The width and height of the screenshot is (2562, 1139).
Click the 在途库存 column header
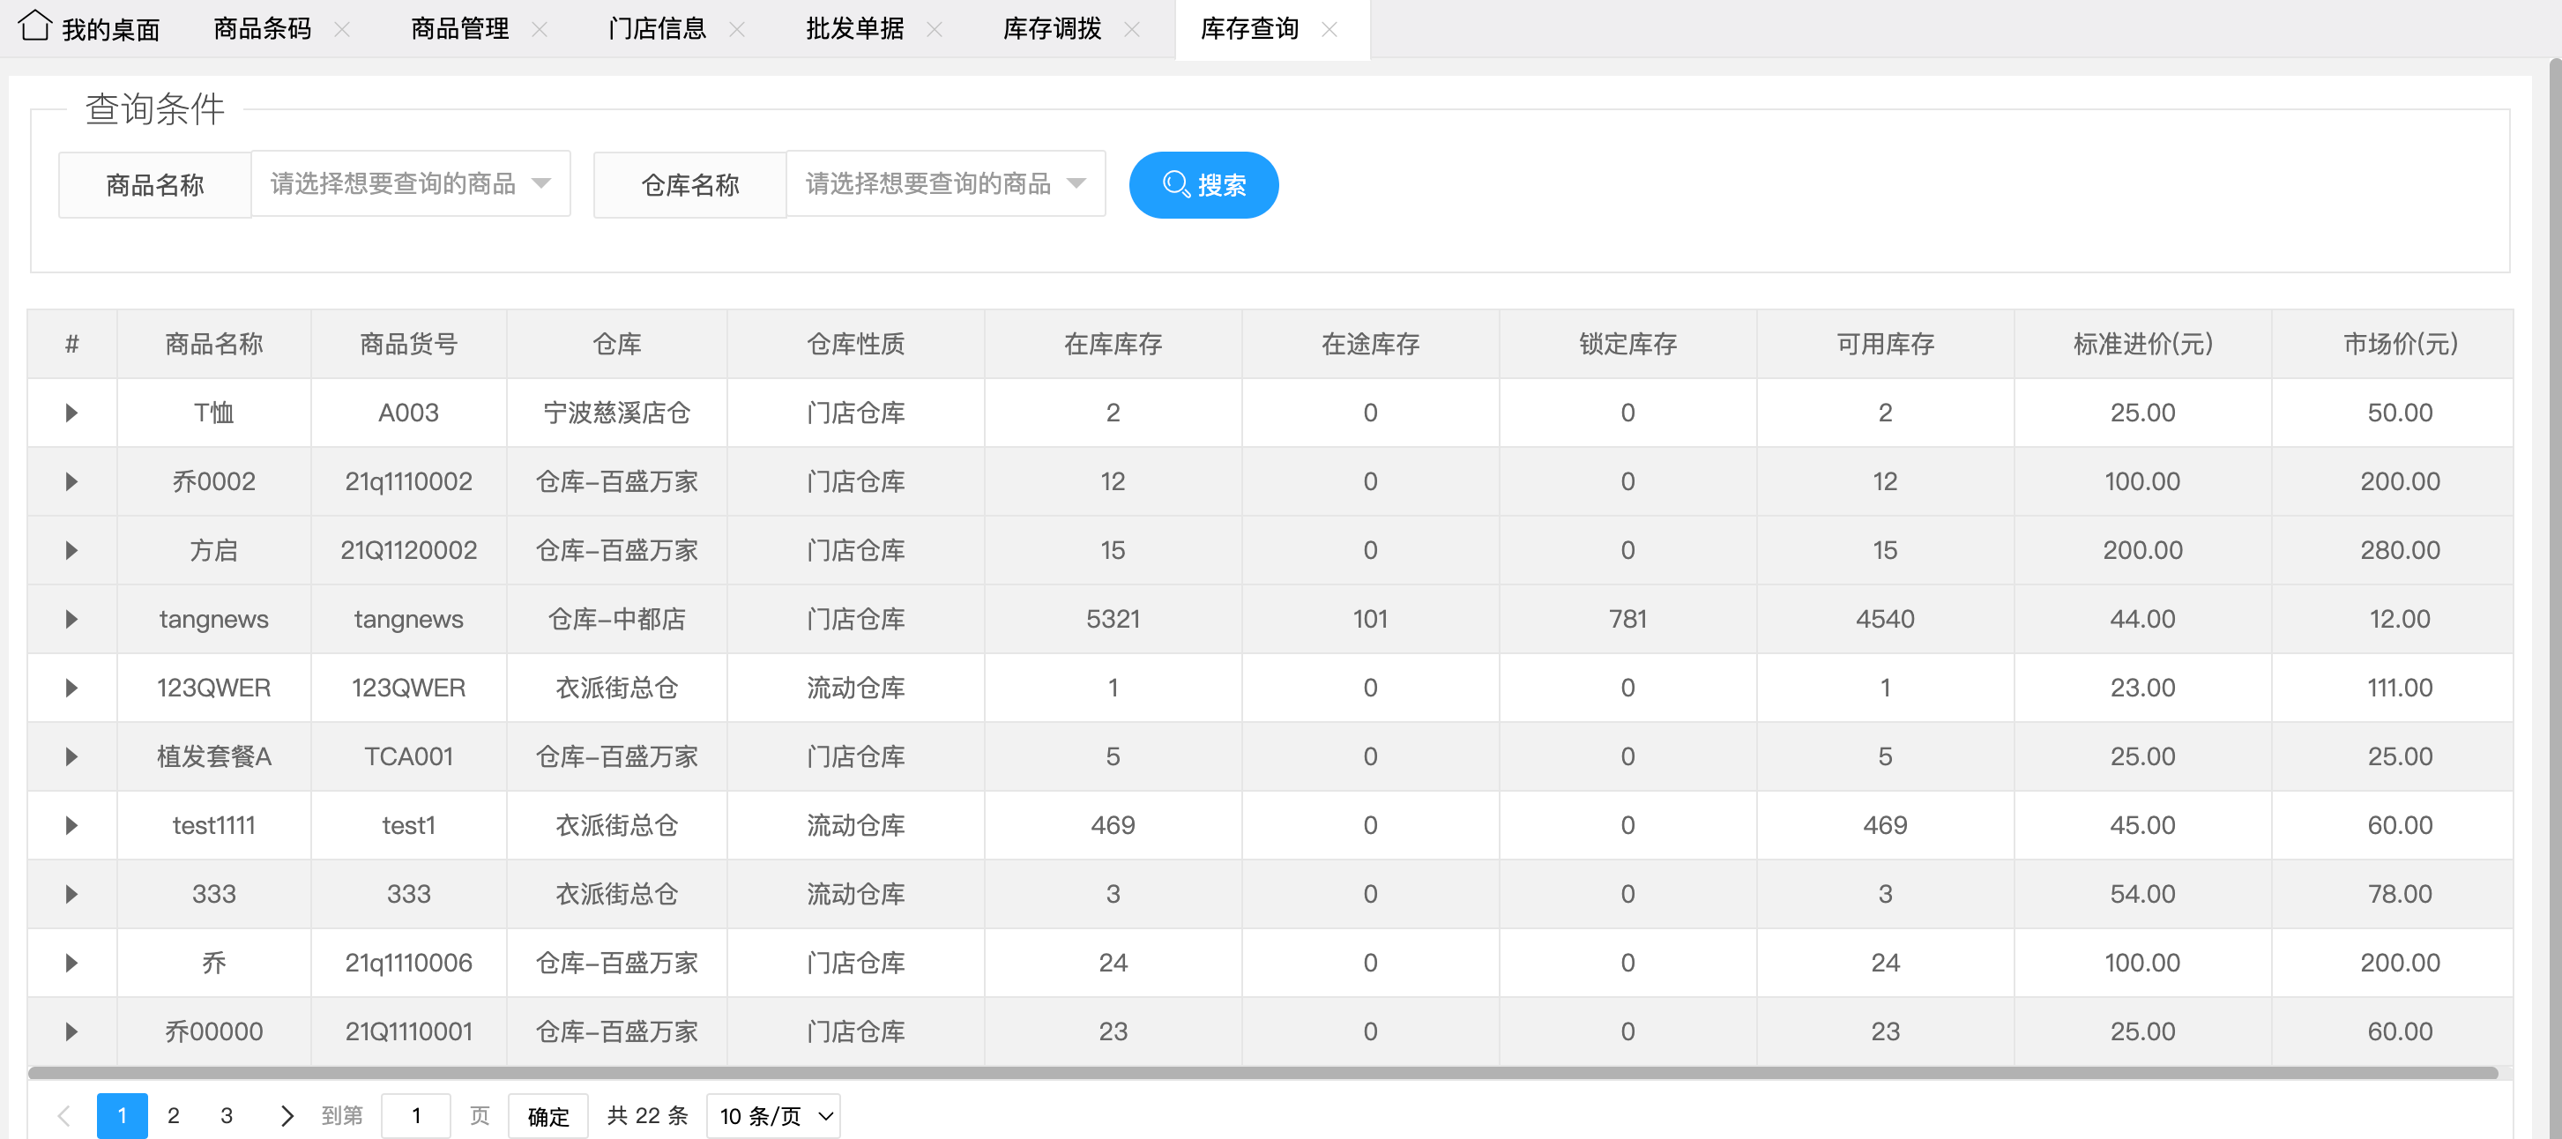[x=1371, y=344]
